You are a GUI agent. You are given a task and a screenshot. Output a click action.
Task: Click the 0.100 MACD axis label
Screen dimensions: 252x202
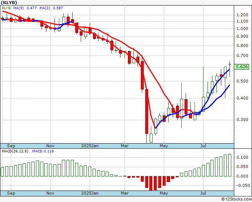[242, 157]
